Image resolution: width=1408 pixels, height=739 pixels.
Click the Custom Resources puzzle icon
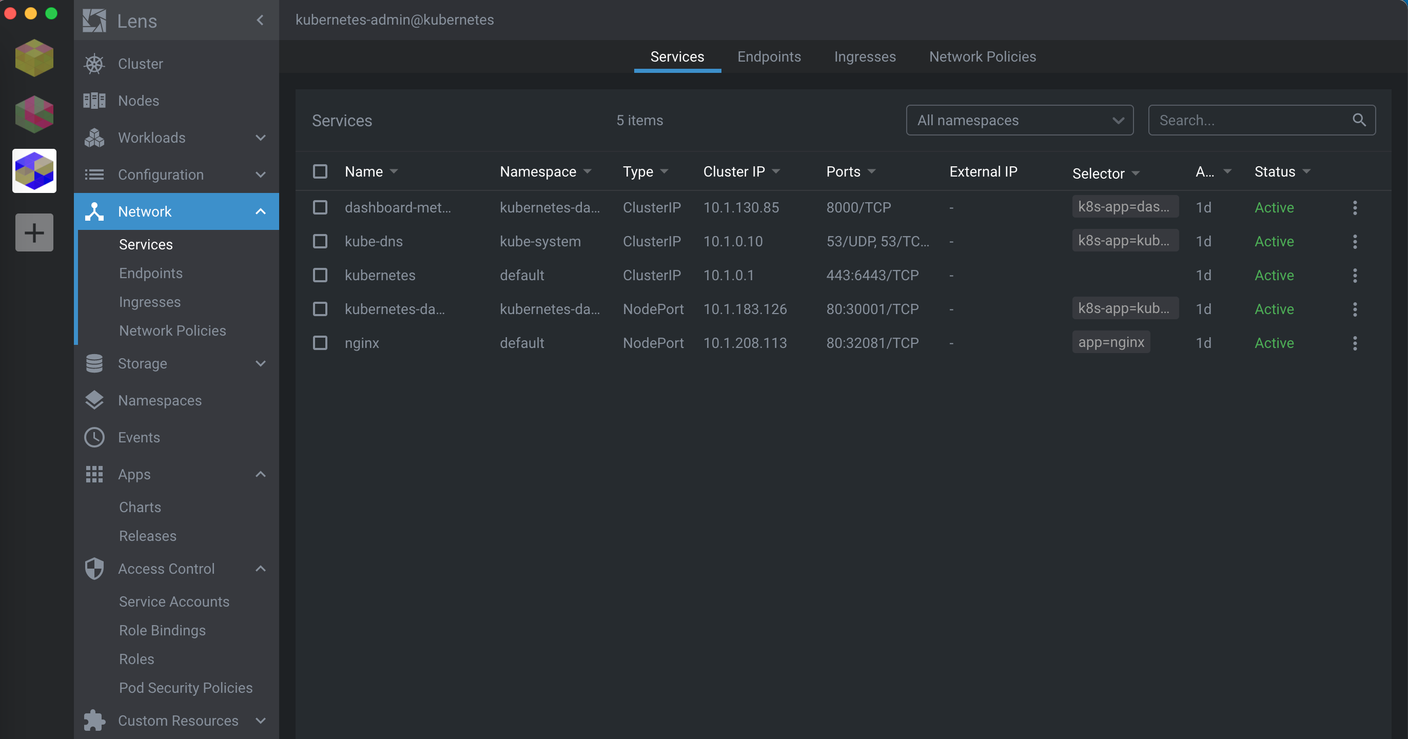click(x=94, y=721)
